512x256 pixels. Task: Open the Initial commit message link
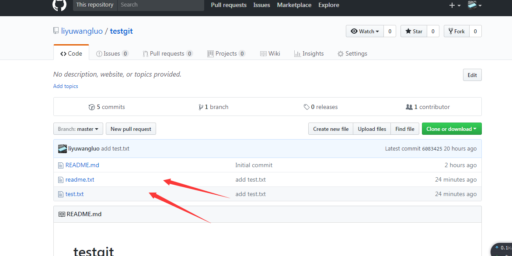[x=254, y=165]
